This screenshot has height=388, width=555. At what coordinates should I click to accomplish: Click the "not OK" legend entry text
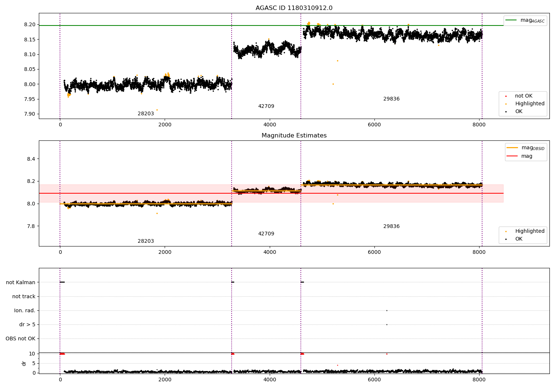pyautogui.click(x=524, y=96)
